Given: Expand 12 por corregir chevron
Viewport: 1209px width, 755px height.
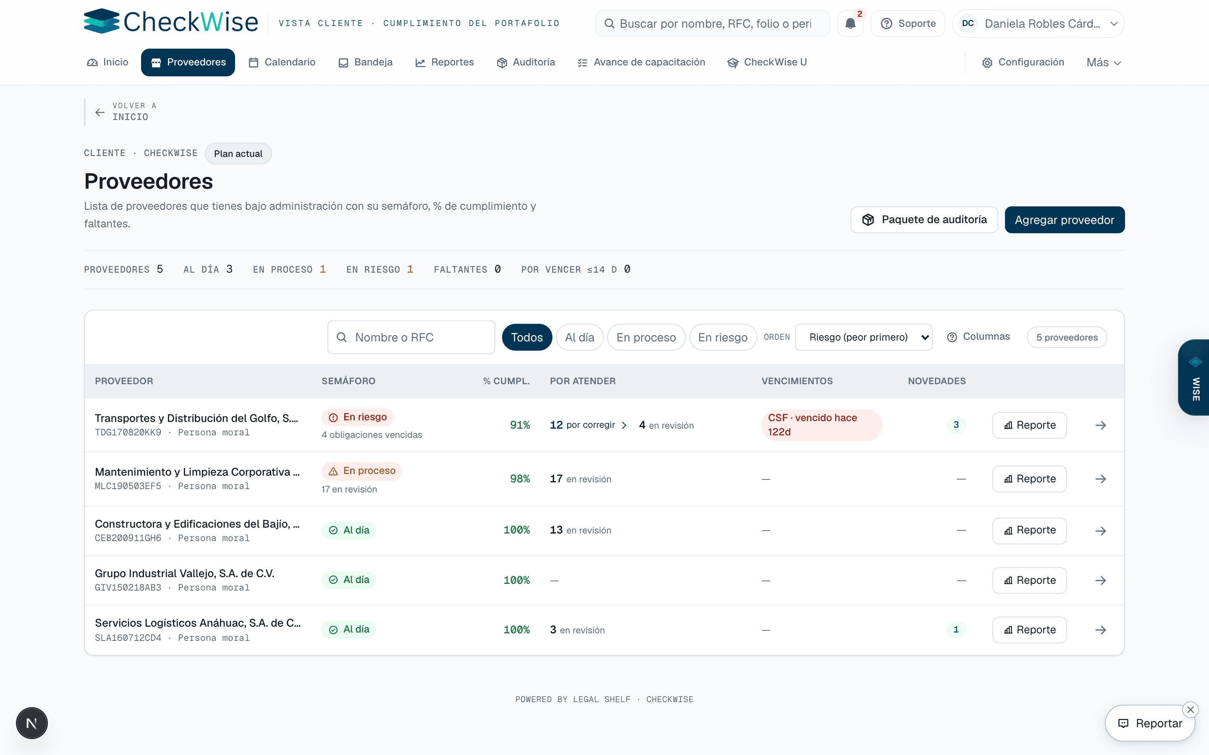Looking at the screenshot, I should tap(624, 425).
